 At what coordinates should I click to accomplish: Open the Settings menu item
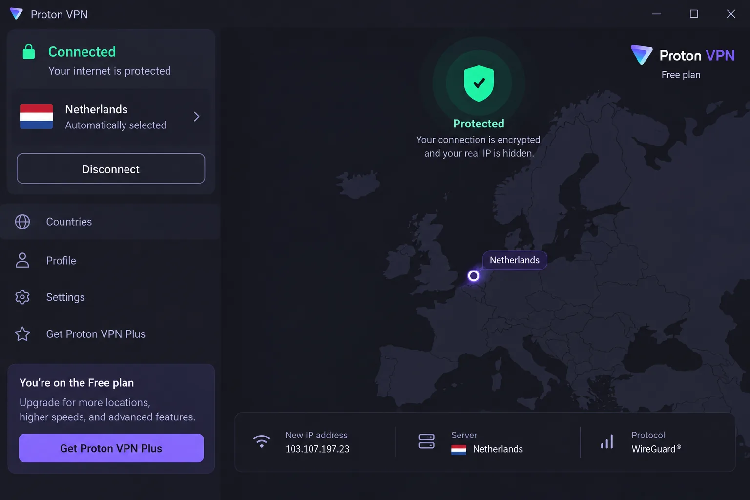pyautogui.click(x=110, y=297)
